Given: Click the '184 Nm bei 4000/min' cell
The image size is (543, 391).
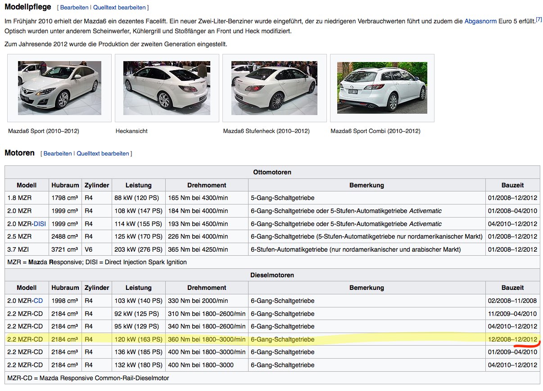Looking at the screenshot, I should (207, 211).
